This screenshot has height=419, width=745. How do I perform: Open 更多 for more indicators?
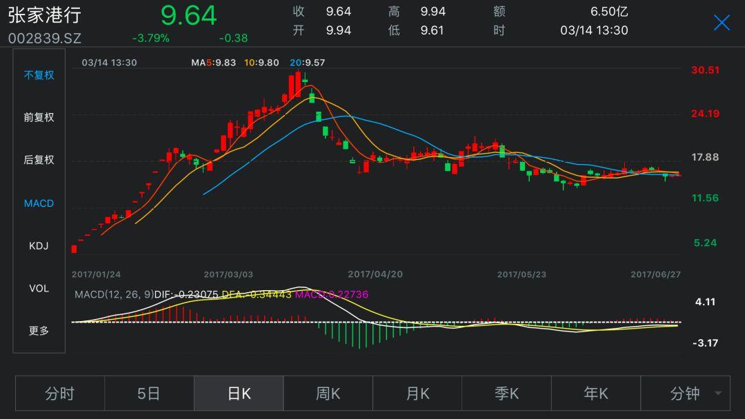(39, 331)
